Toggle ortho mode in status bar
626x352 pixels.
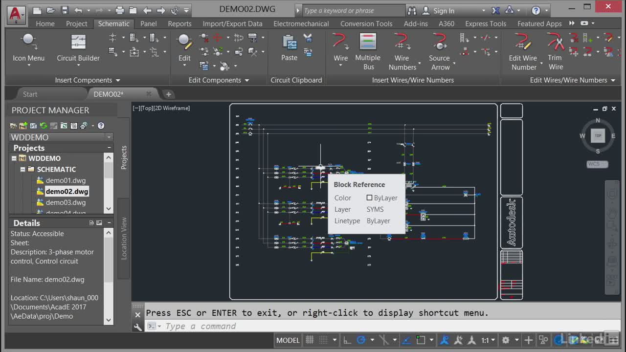click(347, 340)
